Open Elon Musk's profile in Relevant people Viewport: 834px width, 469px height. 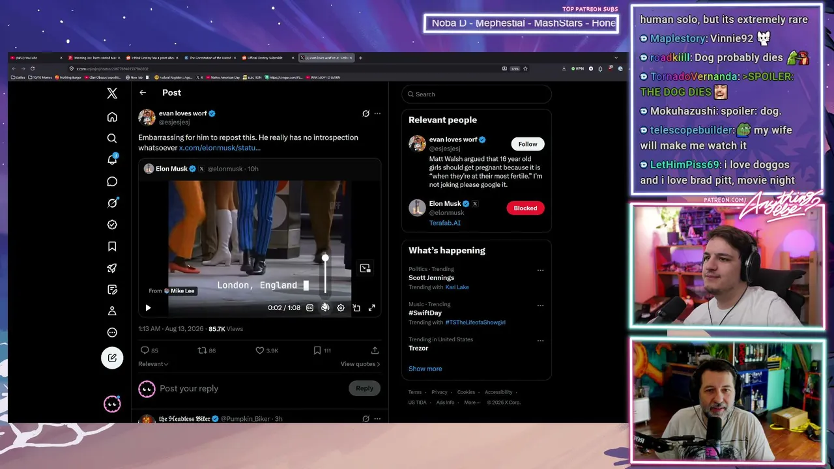446,204
